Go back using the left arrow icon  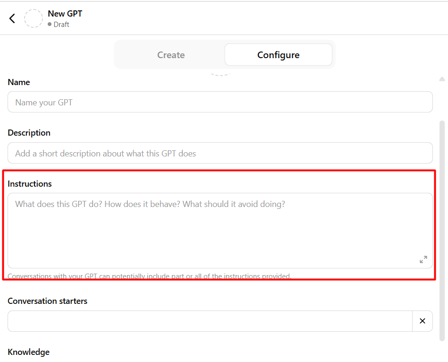(12, 18)
